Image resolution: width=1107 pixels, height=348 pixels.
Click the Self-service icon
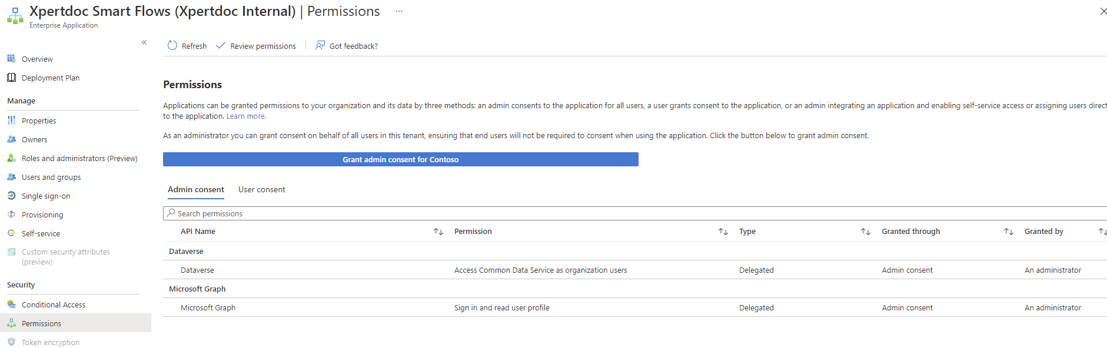tap(11, 233)
